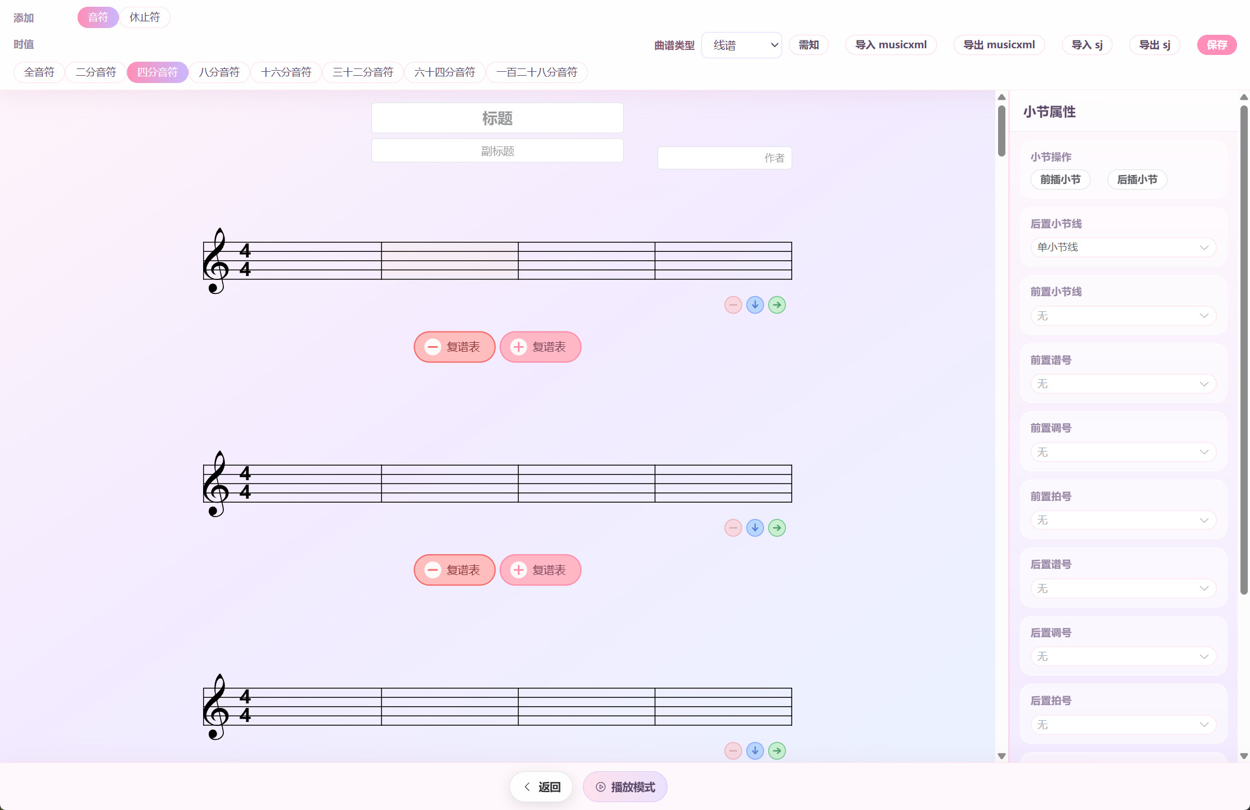Screen dimensions: 1250x810
Task: Click red minus icon under first staff
Action: (x=733, y=305)
